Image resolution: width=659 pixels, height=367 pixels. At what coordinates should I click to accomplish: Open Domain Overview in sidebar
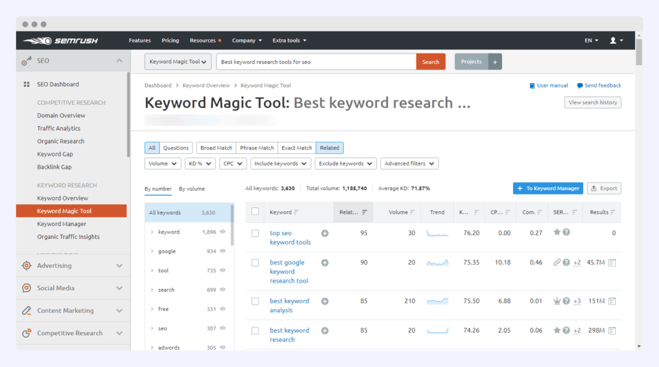point(61,116)
